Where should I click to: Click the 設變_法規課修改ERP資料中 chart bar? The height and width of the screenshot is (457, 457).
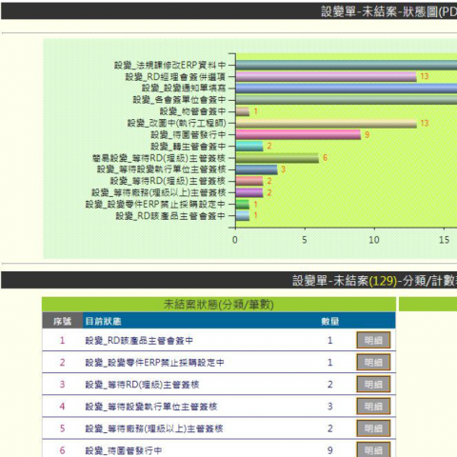point(347,65)
